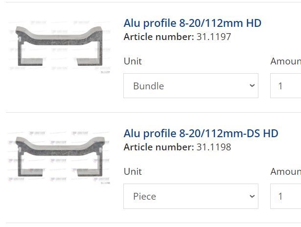Open the Bundle unit dropdown
Image resolution: width=301 pixels, height=227 pixels.
click(x=191, y=86)
